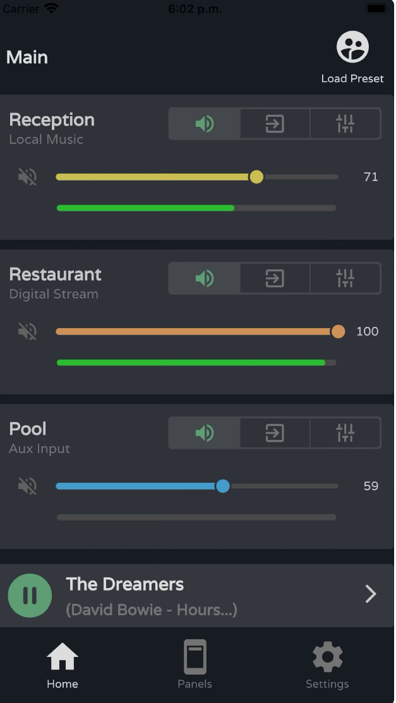The width and height of the screenshot is (396, 703).
Task: Select Pool volume speaker icon
Action: tap(205, 433)
